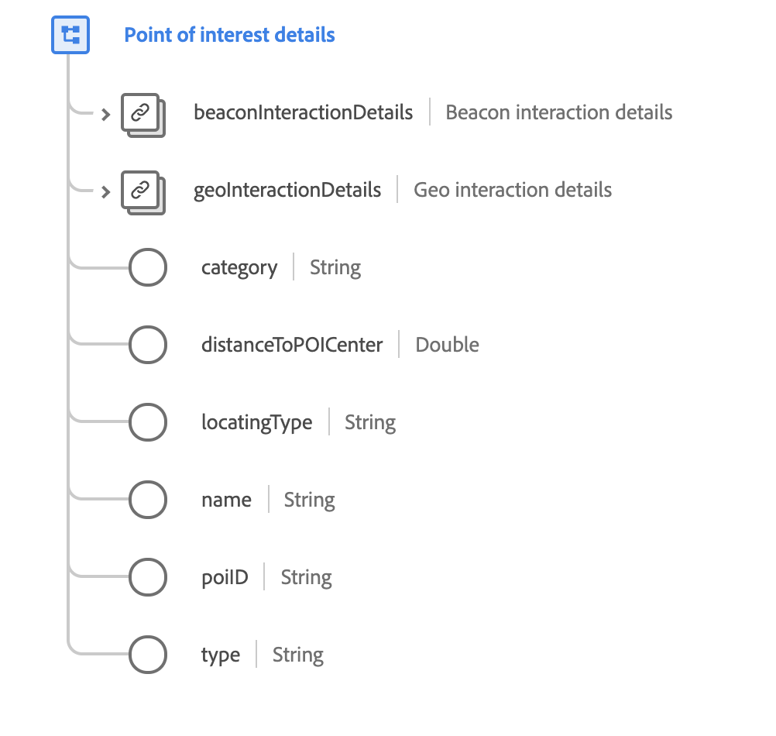Select the category field name
The width and height of the screenshot is (776, 736).
pyautogui.click(x=239, y=268)
